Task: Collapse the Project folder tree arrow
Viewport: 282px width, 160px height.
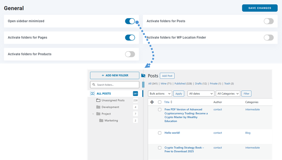Action: (x=93, y=114)
